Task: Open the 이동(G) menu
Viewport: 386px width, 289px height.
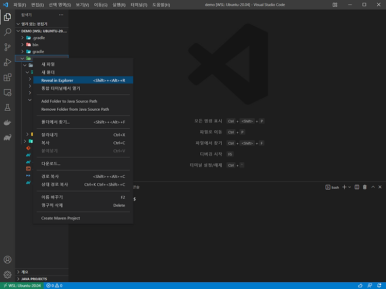Action: pyautogui.click(x=101, y=5)
